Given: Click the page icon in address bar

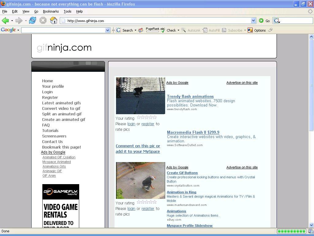Looking at the screenshot, I should coord(64,21).
